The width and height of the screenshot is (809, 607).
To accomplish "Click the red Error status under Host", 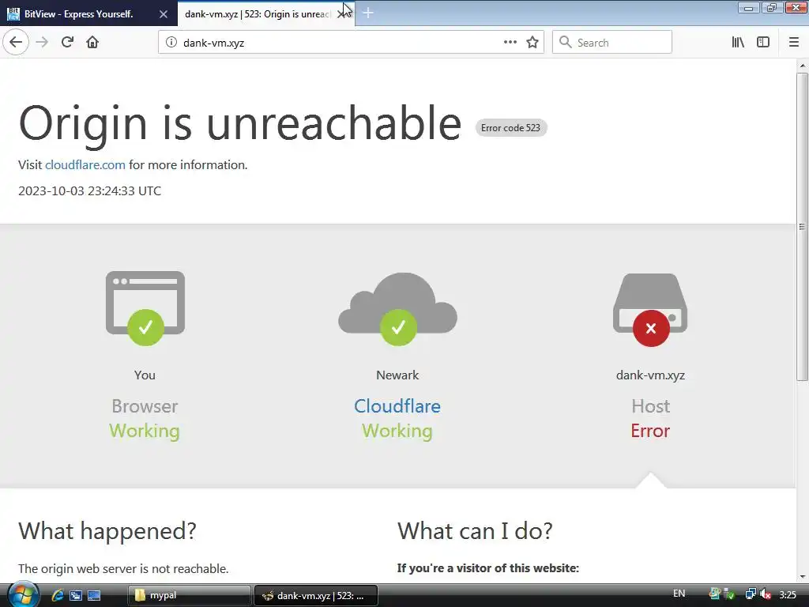I will (650, 431).
